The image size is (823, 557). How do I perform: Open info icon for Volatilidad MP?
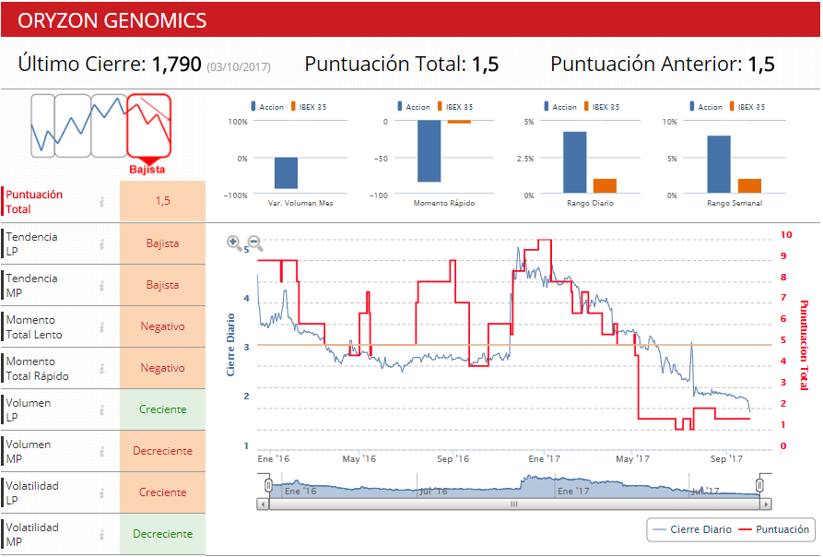tap(101, 535)
